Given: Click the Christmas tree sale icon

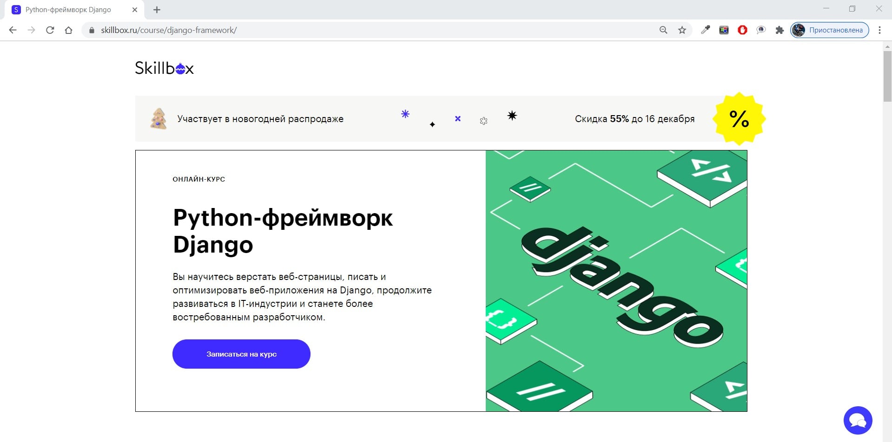Looking at the screenshot, I should coord(159,119).
